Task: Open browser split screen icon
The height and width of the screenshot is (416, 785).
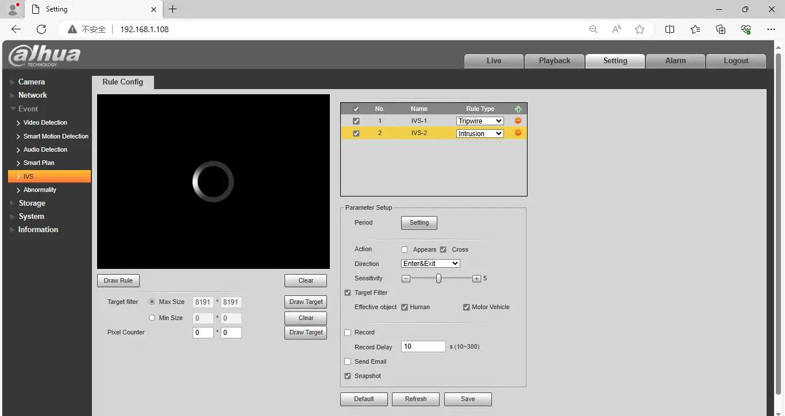Action: (x=669, y=29)
